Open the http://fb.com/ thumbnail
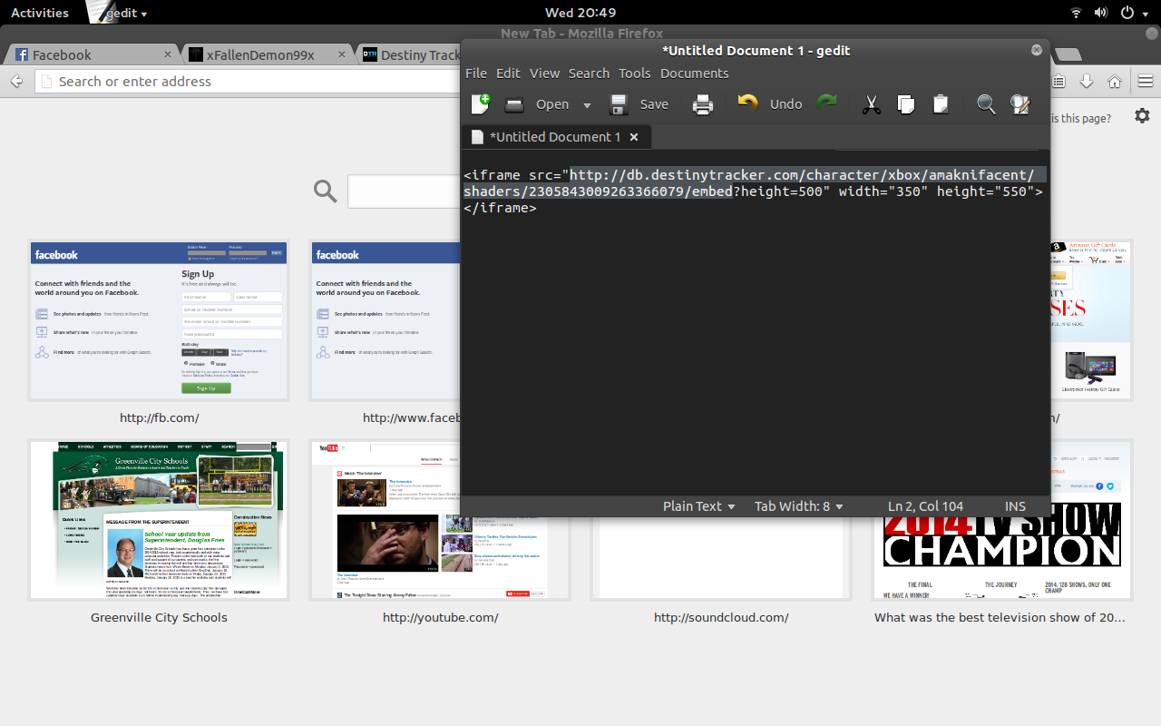Viewport: 1161px width, 726px height. click(x=159, y=321)
